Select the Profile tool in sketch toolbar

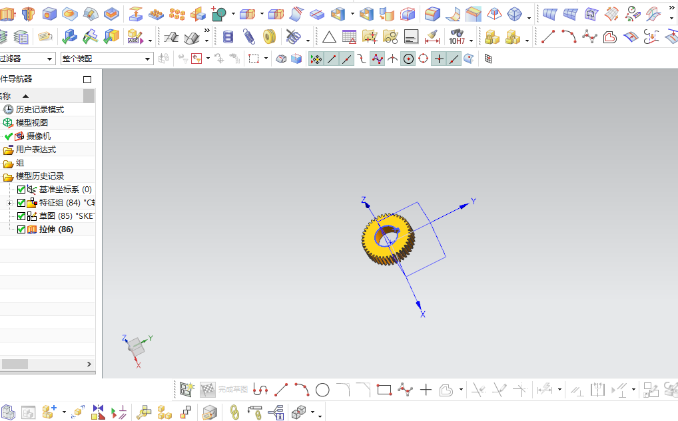pyautogui.click(x=260, y=390)
